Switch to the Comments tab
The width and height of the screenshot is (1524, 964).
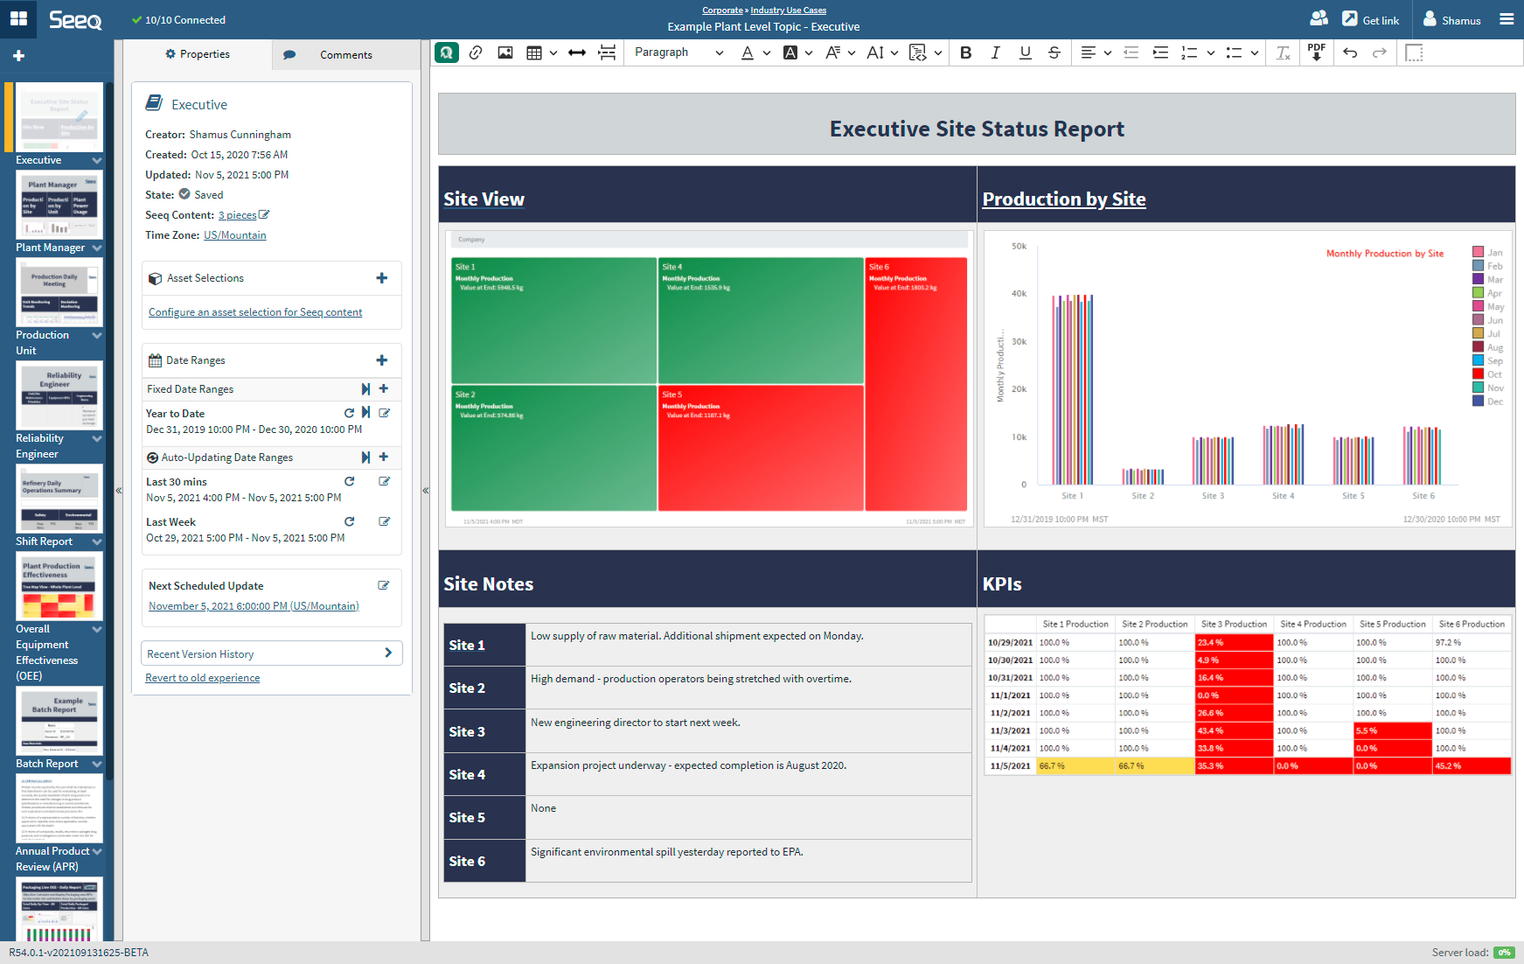345,54
